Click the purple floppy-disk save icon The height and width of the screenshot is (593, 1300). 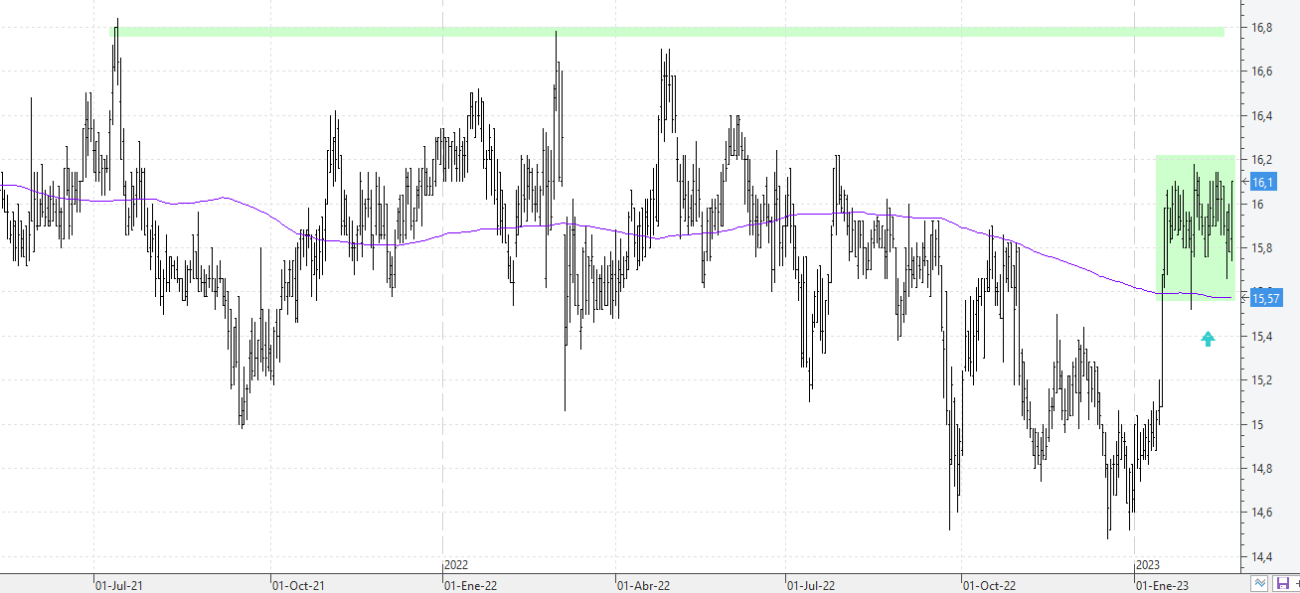click(x=1282, y=584)
